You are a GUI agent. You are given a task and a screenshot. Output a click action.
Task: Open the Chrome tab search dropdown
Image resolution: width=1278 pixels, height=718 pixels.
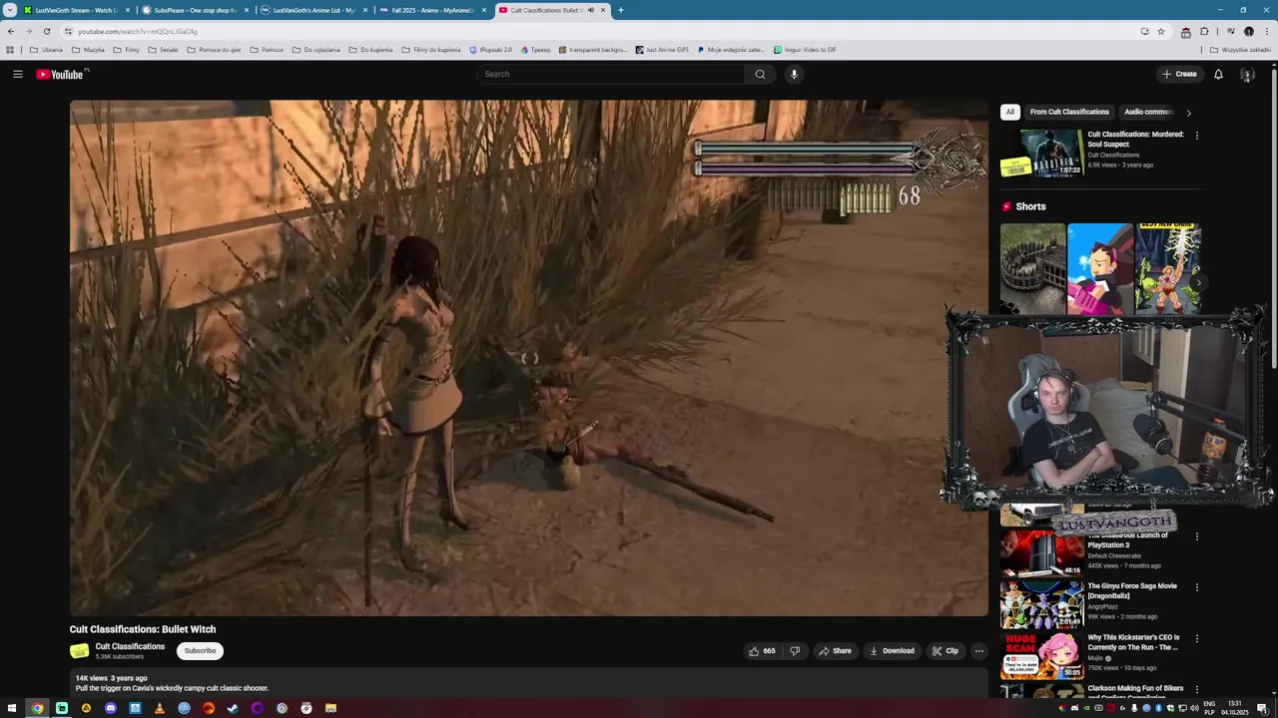9,10
